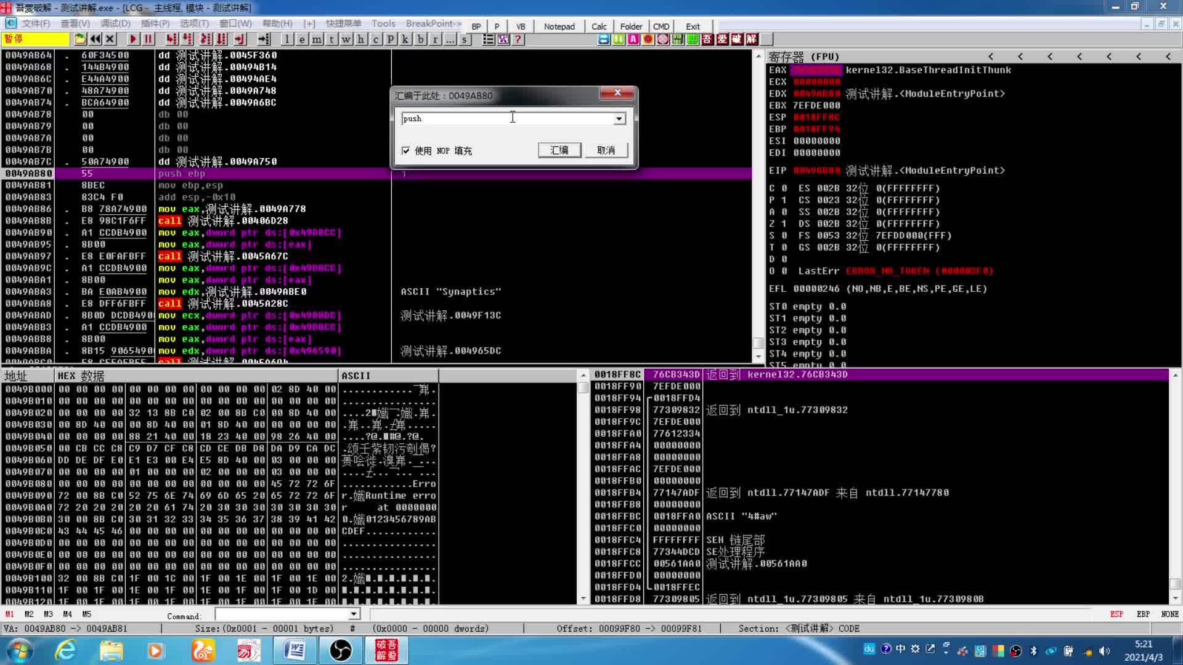Click the Folder shortcut button
This screenshot has height=665, width=1183.
(x=631, y=26)
